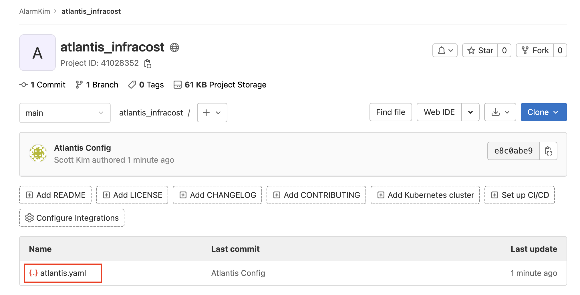Click the Scott Kim author name
This screenshot has width=580, height=295.
[72, 160]
